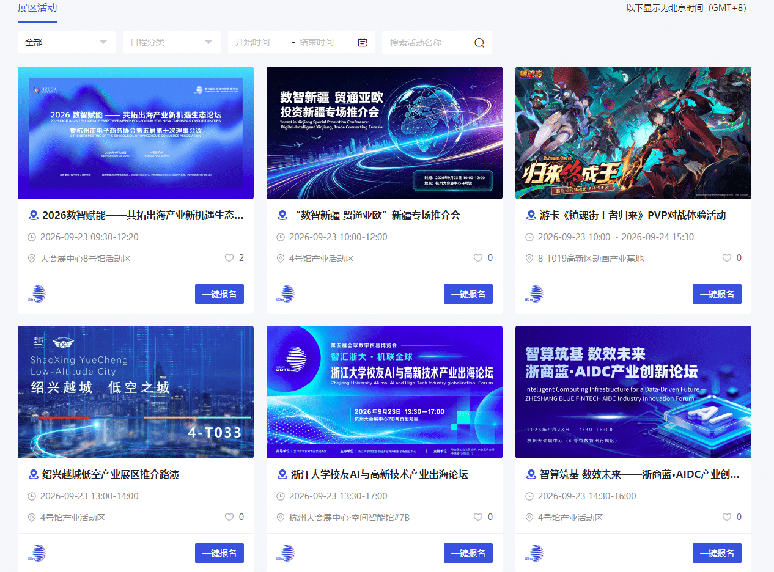
Task: Click location icon next to 大会展中心8号馆活动区
Action: tap(32, 258)
